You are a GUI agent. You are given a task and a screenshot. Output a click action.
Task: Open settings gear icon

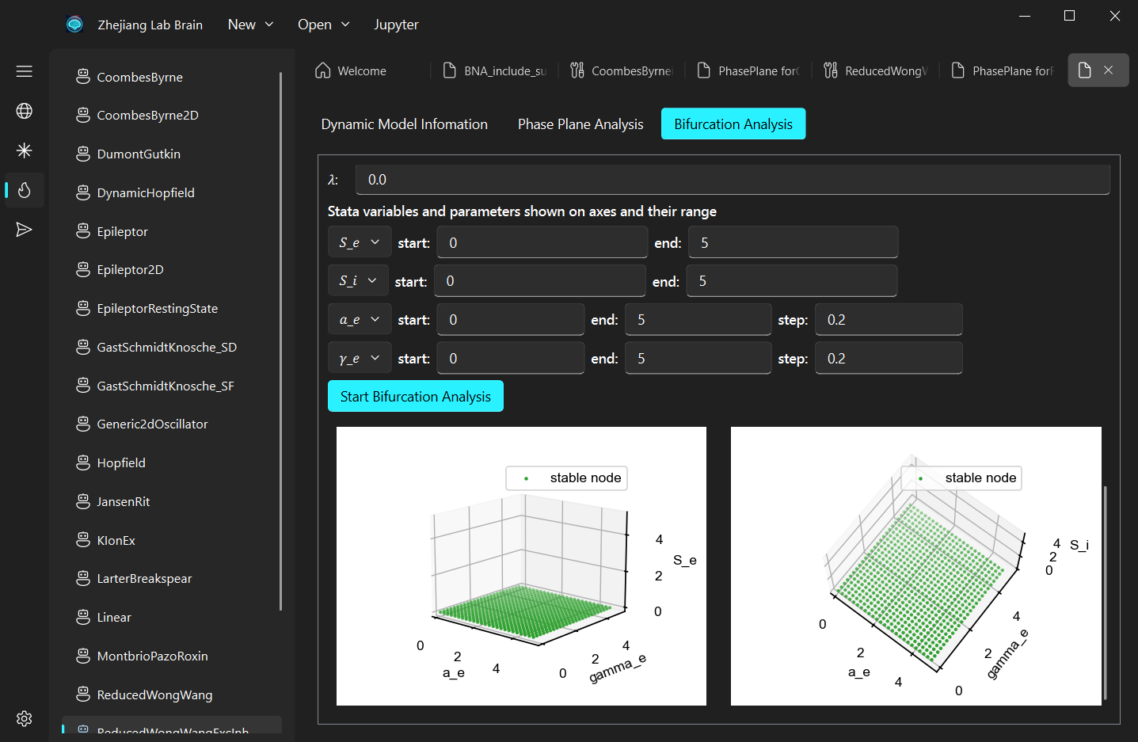coord(25,718)
